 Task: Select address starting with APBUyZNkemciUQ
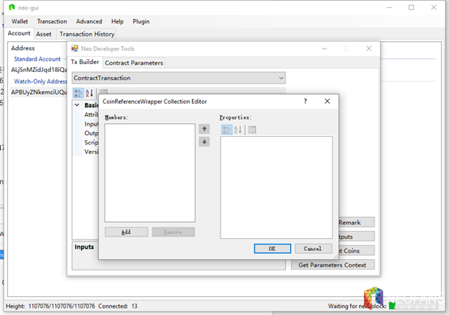[x=39, y=92]
